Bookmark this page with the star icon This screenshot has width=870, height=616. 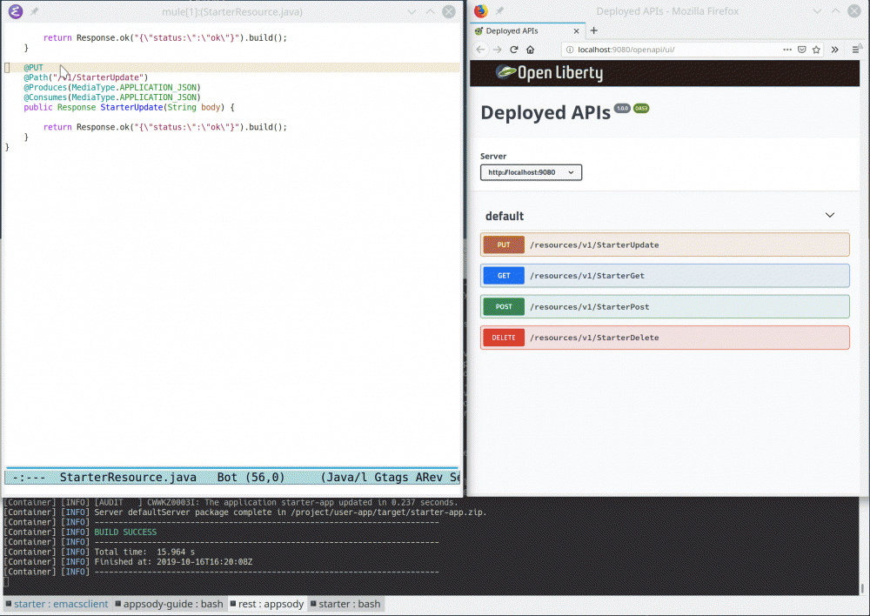pos(816,50)
